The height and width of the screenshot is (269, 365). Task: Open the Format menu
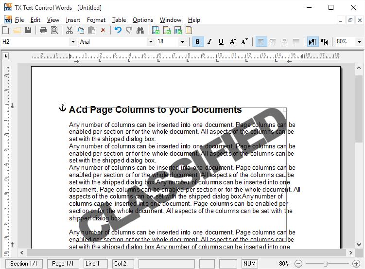coord(96,20)
